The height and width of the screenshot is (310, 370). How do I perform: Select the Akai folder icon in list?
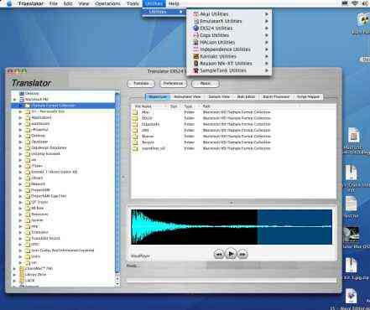pos(135,112)
